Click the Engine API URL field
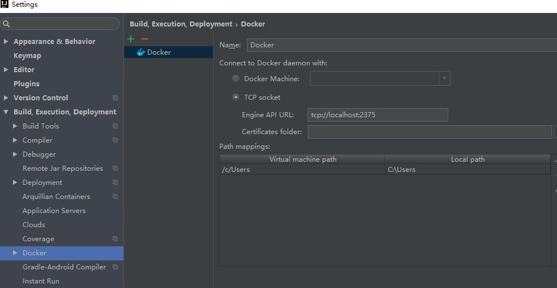The width and height of the screenshot is (557, 288). click(378, 115)
